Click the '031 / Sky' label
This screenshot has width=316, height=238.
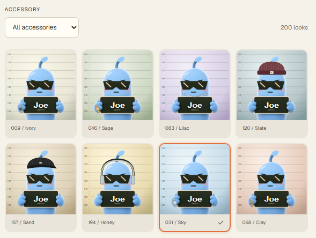coord(175,222)
